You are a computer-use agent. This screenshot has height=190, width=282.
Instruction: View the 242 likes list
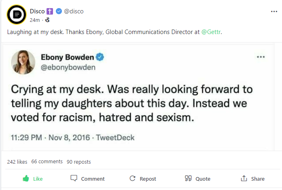(x=17, y=162)
